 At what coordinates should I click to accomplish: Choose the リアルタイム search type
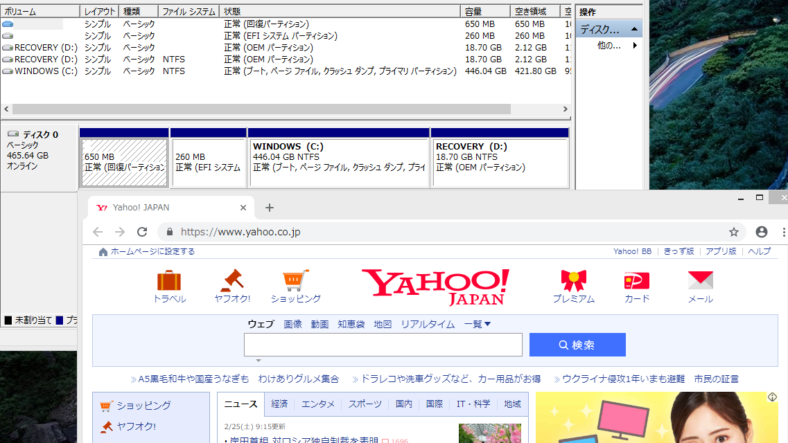[x=428, y=325]
